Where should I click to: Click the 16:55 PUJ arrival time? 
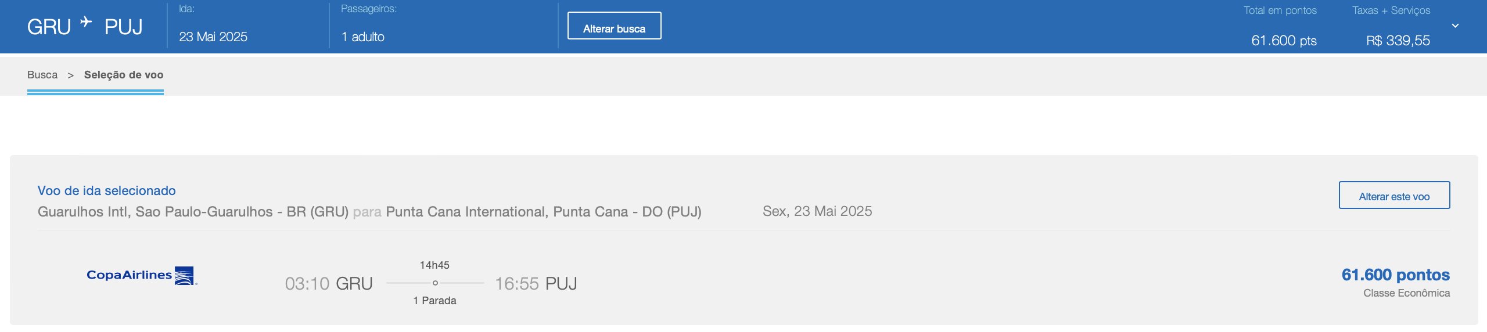coord(536,283)
